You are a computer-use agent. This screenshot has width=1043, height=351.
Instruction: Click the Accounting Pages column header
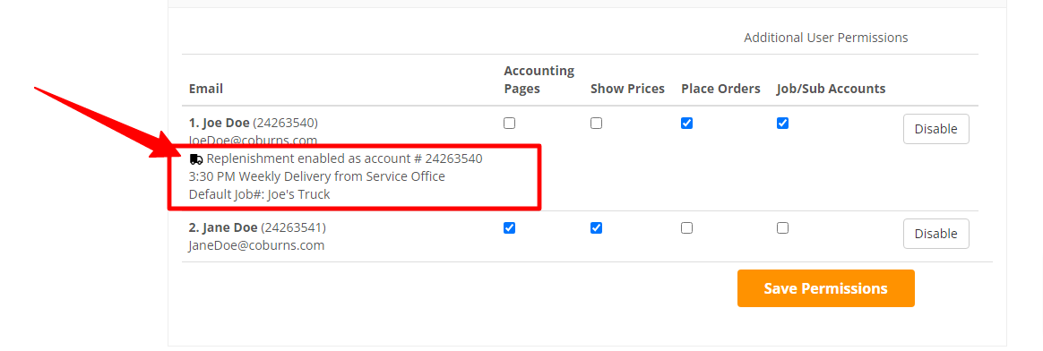[x=539, y=80]
